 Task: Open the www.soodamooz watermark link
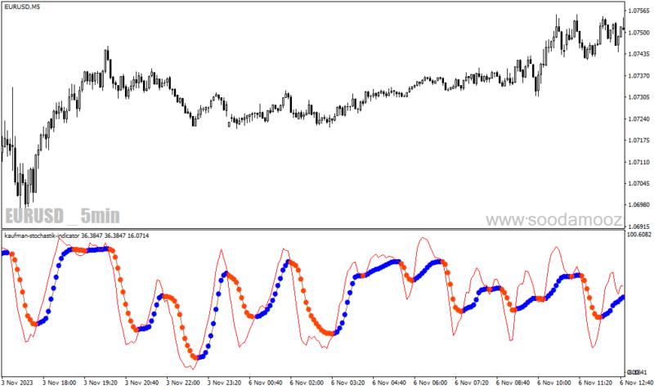click(x=554, y=219)
